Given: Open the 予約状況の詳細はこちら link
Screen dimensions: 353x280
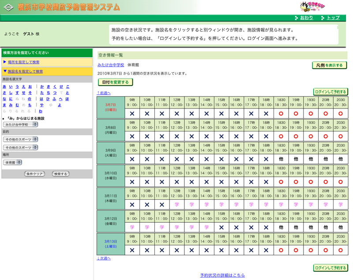Looking at the screenshot, I should tap(222, 275).
